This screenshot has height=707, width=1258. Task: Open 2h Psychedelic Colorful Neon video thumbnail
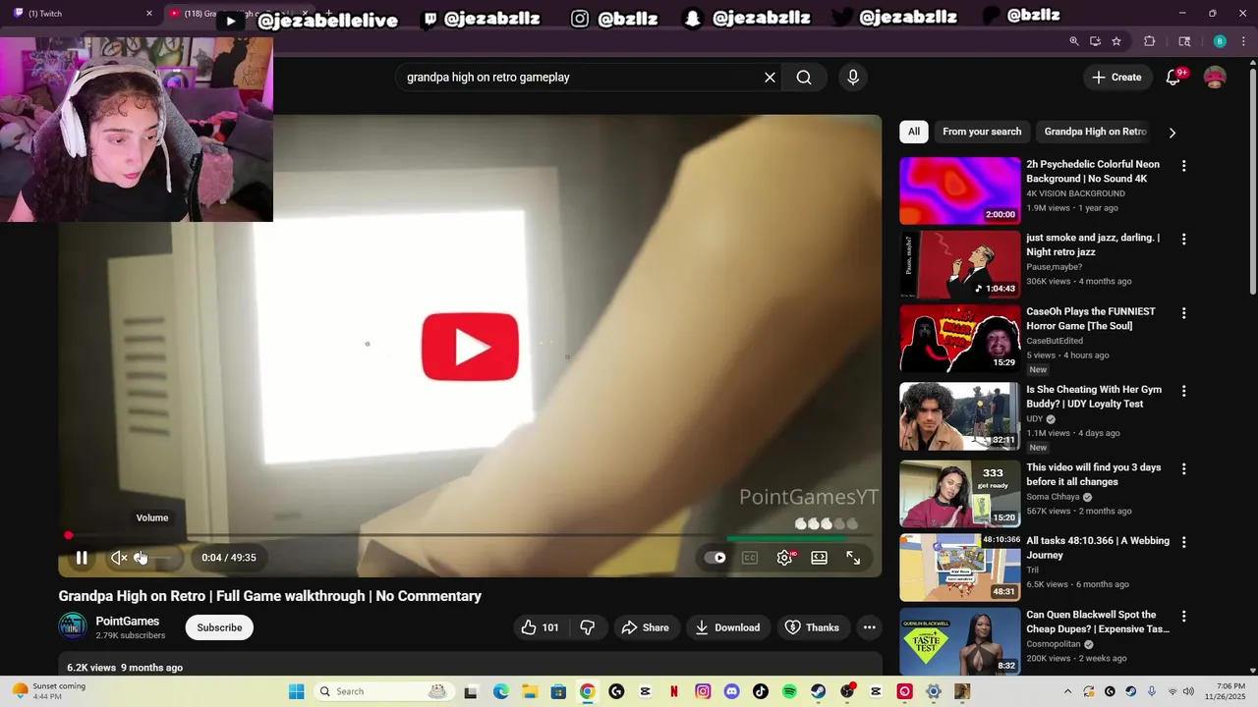[960, 190]
